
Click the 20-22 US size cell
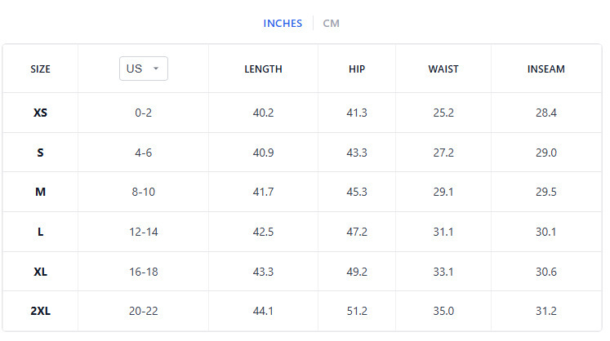143,311
